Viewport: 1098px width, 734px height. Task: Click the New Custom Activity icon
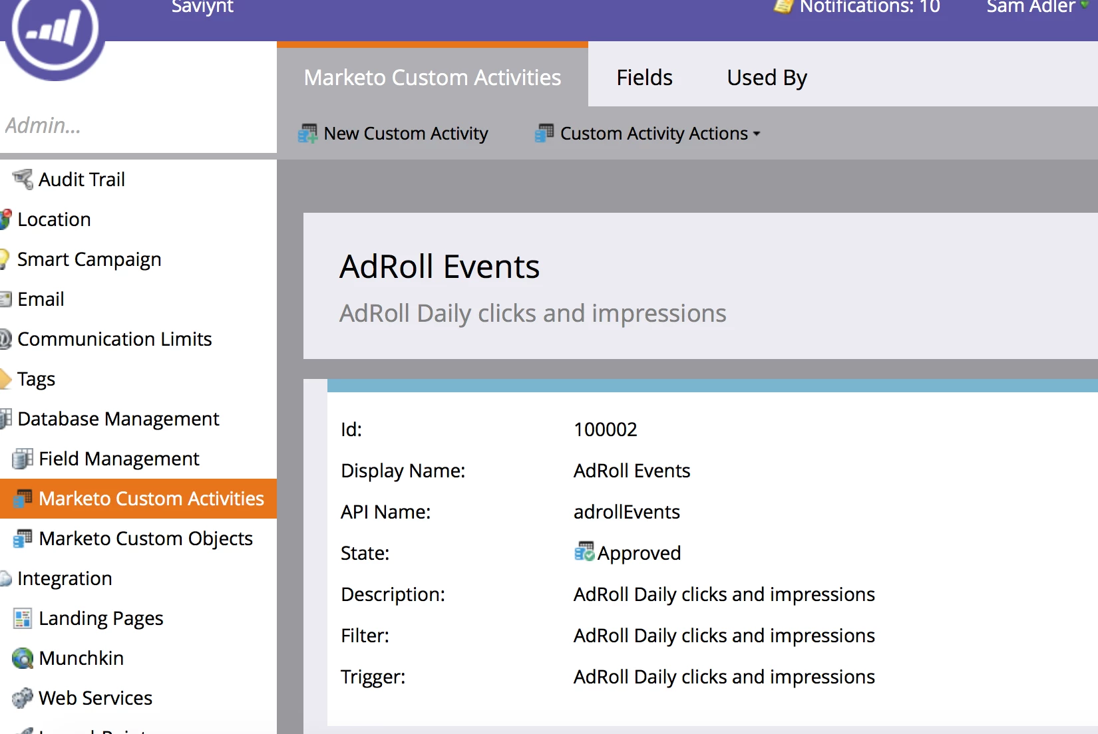(307, 134)
